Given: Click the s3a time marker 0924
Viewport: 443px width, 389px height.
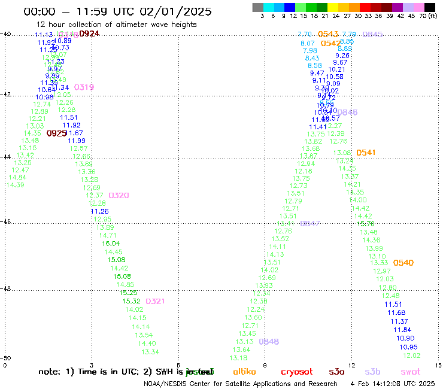Looking at the screenshot, I should 89,34.
